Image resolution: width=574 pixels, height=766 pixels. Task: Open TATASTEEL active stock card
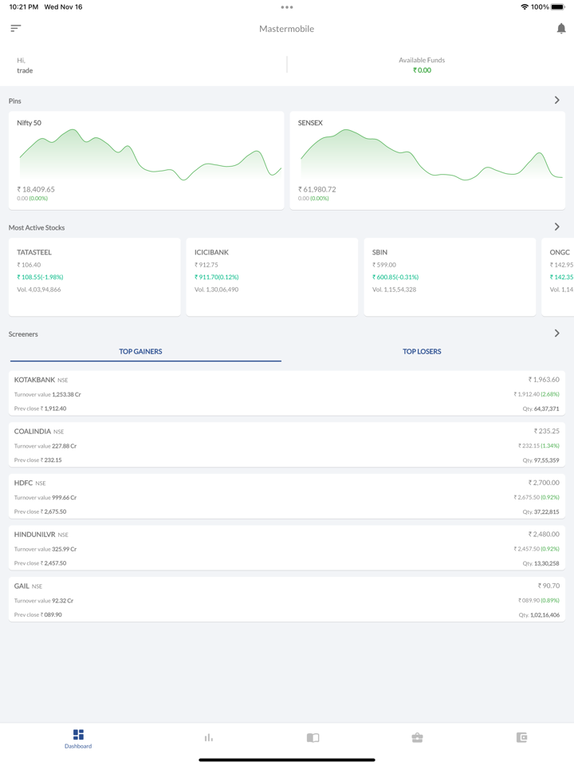pyautogui.click(x=94, y=276)
